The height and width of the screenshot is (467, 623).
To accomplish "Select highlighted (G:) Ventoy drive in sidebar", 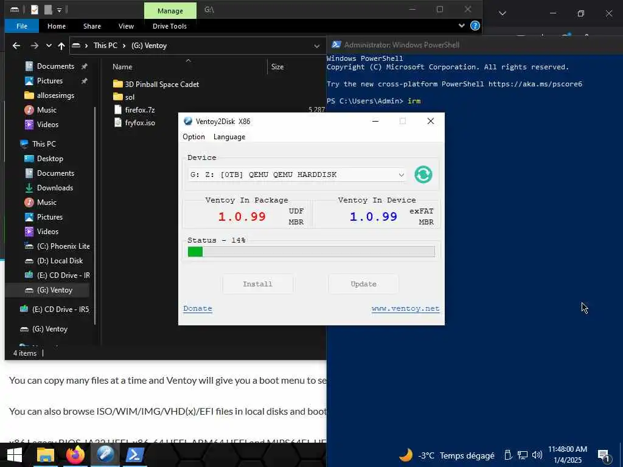I will pos(49,290).
